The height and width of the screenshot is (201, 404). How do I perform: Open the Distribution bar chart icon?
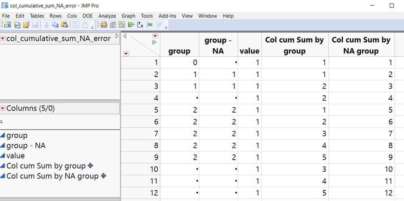tap(131, 25)
